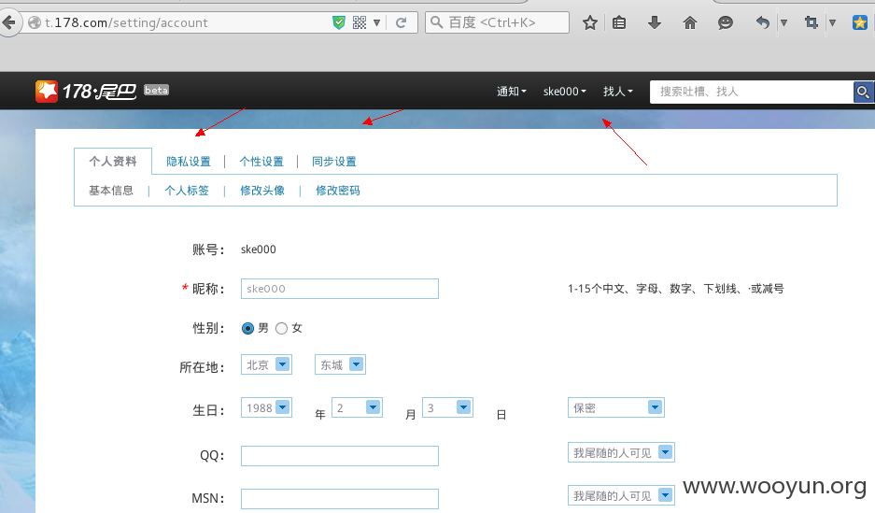Open the 北京 province dropdown
The image size is (875, 513).
(266, 364)
